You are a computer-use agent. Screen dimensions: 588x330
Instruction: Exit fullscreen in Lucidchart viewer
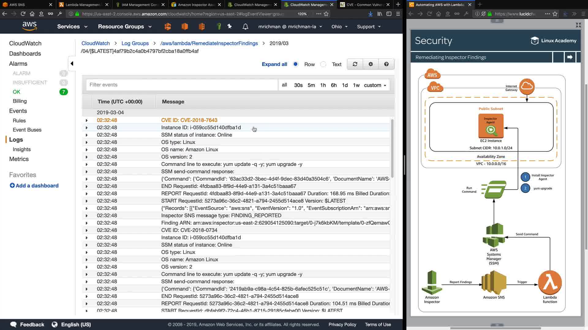tap(578, 25)
